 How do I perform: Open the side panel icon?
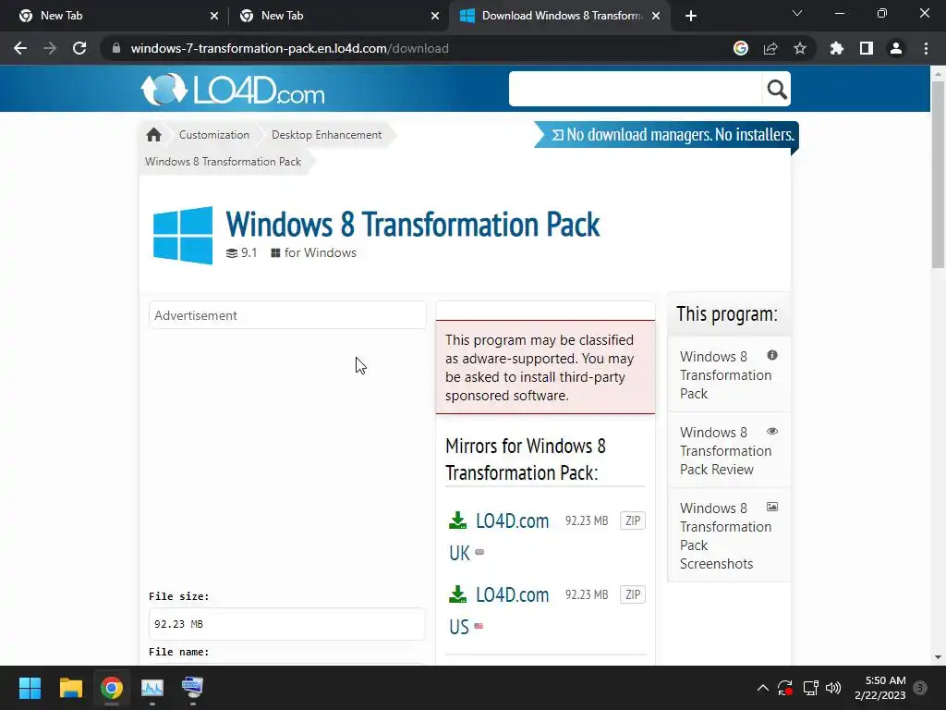tap(867, 48)
